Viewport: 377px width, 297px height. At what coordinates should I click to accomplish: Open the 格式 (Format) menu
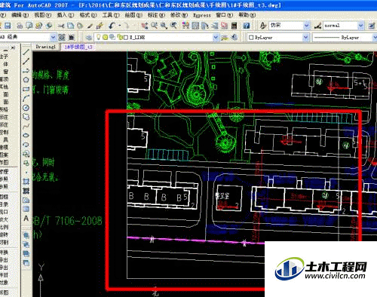click(88, 15)
